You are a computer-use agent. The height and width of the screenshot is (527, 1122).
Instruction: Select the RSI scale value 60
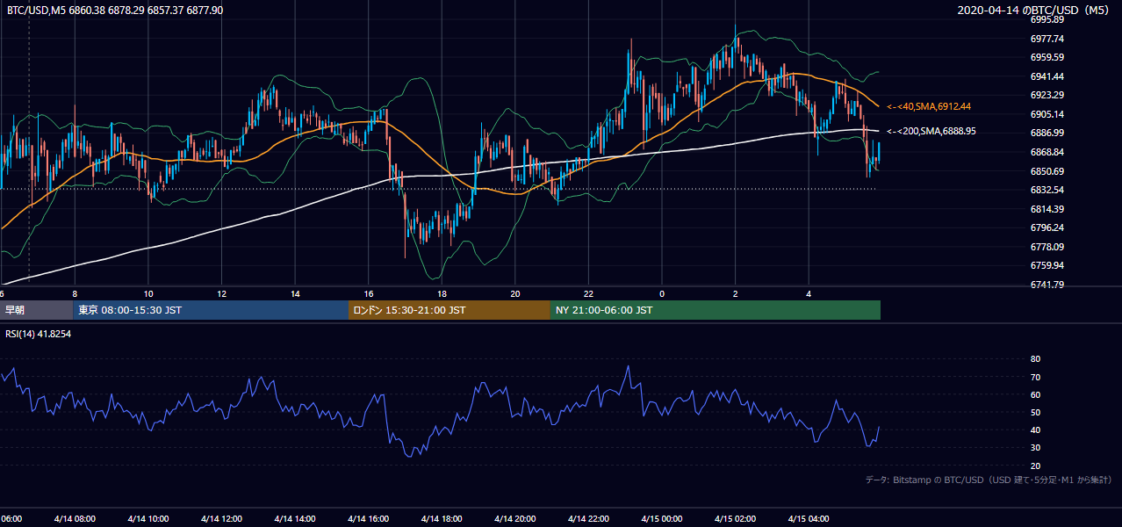pyautogui.click(x=1035, y=394)
